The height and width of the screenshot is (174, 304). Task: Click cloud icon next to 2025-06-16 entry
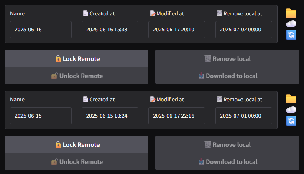pos(291,24)
